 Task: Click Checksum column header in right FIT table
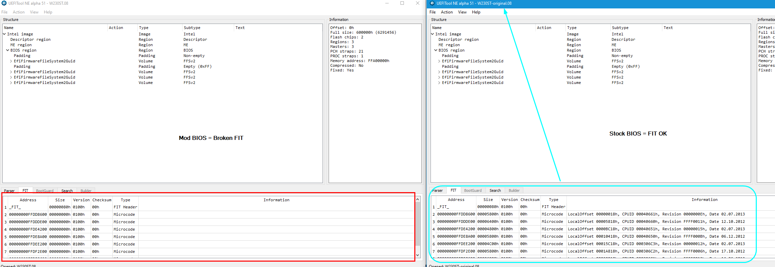tap(530, 200)
